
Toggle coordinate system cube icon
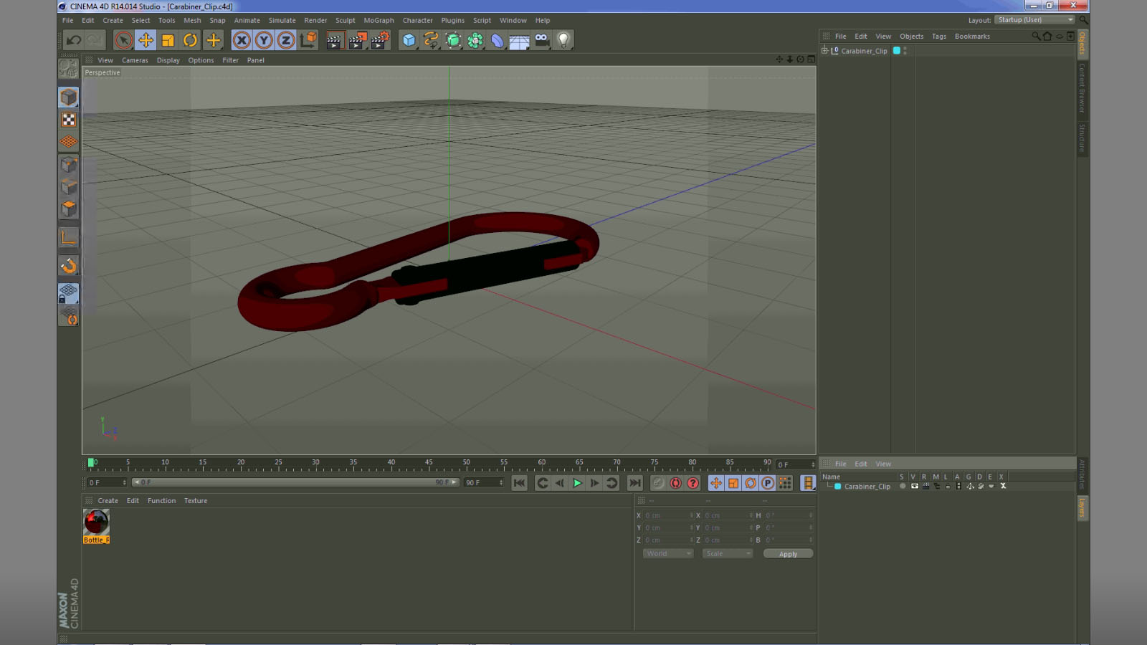pos(308,40)
